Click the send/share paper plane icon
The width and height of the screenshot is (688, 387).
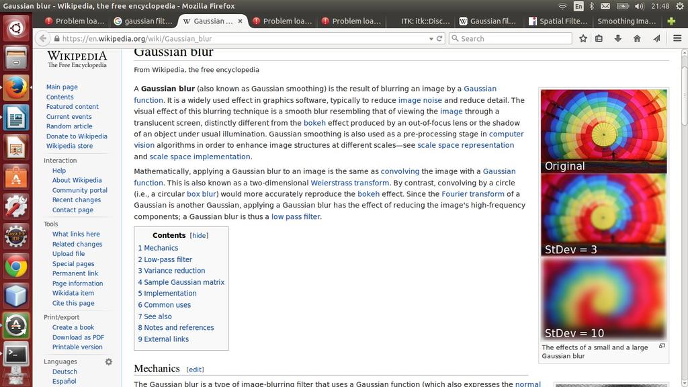656,38
